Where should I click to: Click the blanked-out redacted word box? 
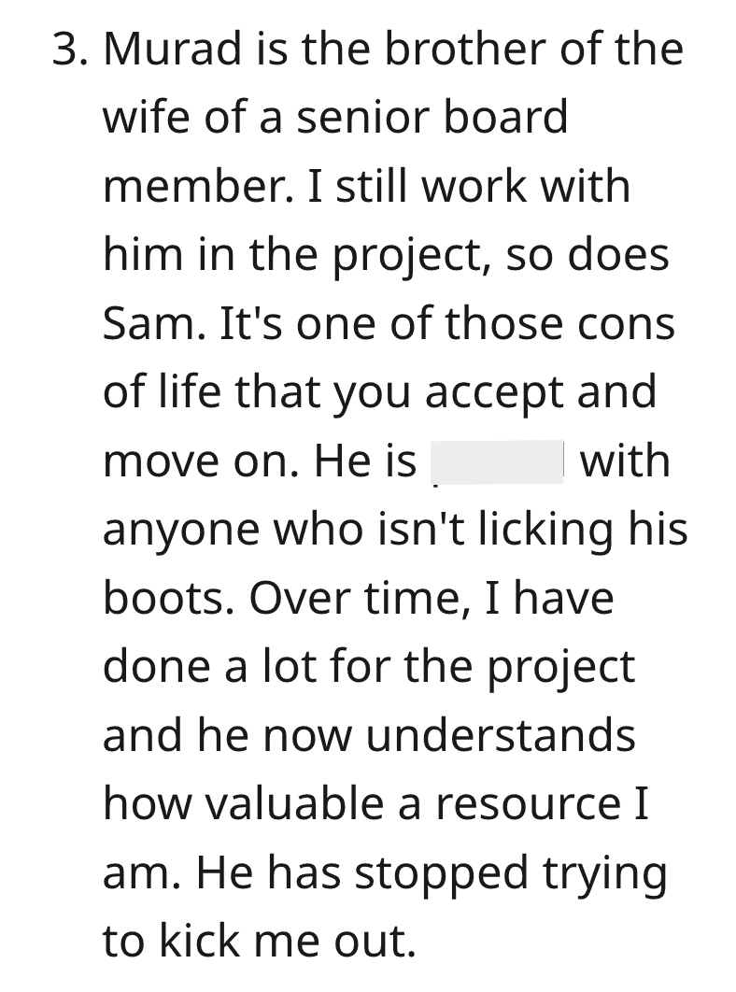click(498, 461)
